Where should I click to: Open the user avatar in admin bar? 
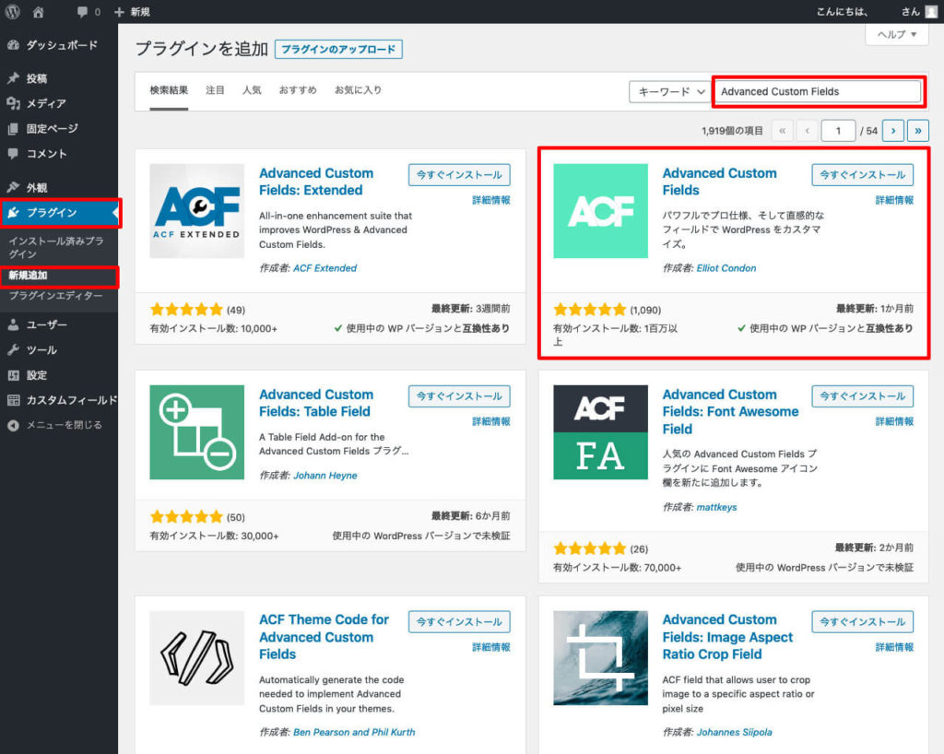pos(931,12)
